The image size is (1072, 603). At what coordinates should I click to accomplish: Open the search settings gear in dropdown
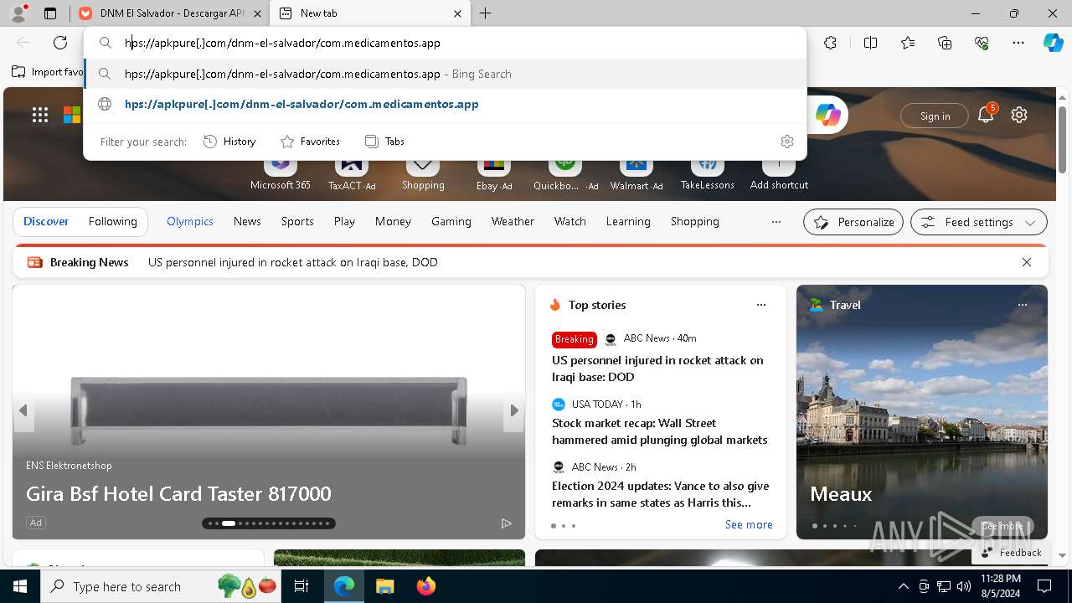pyautogui.click(x=787, y=142)
